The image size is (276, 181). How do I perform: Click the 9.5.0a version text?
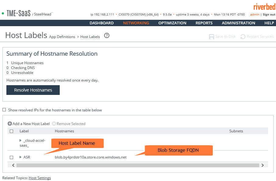(x=167, y=14)
